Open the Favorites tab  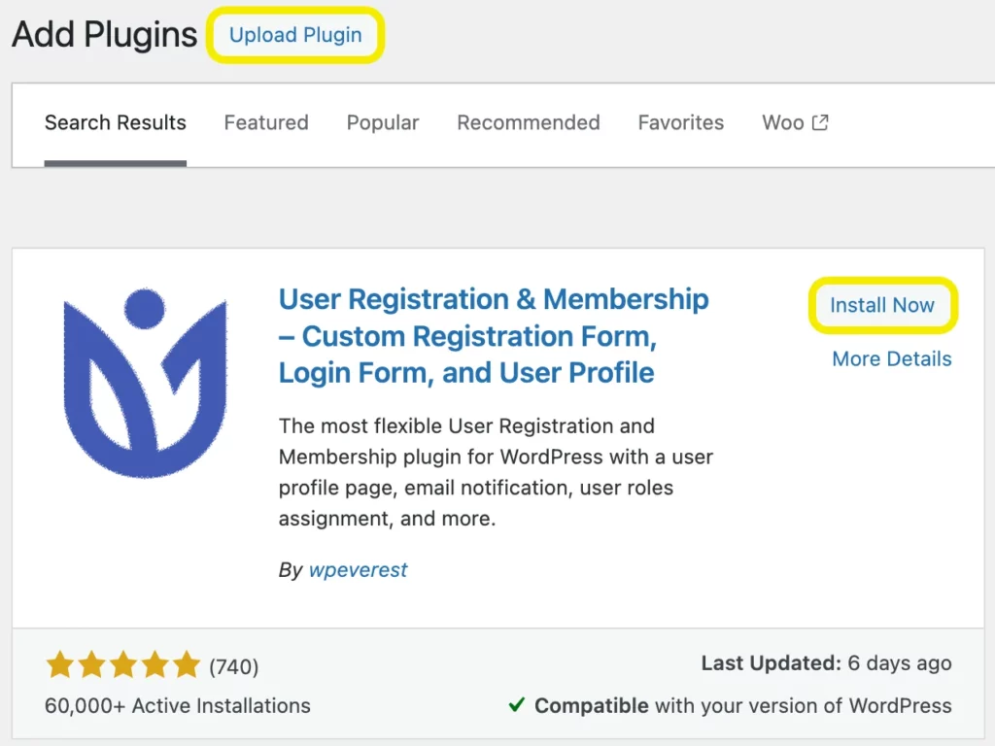[x=681, y=122]
